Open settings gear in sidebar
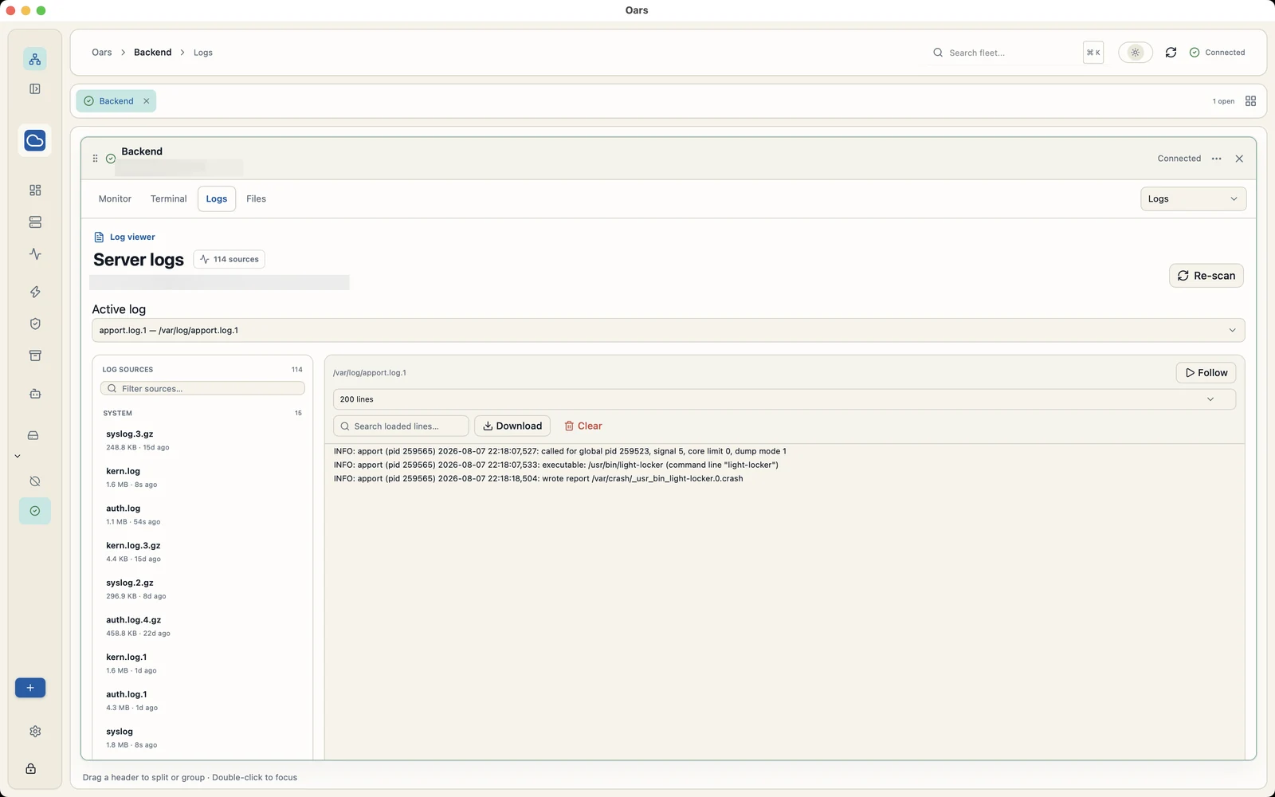Viewport: 1275px width, 797px height. click(x=35, y=732)
